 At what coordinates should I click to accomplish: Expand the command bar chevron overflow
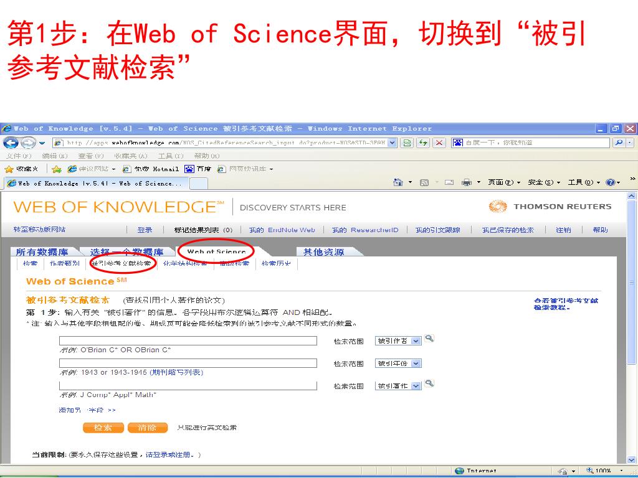pyautogui.click(x=633, y=179)
